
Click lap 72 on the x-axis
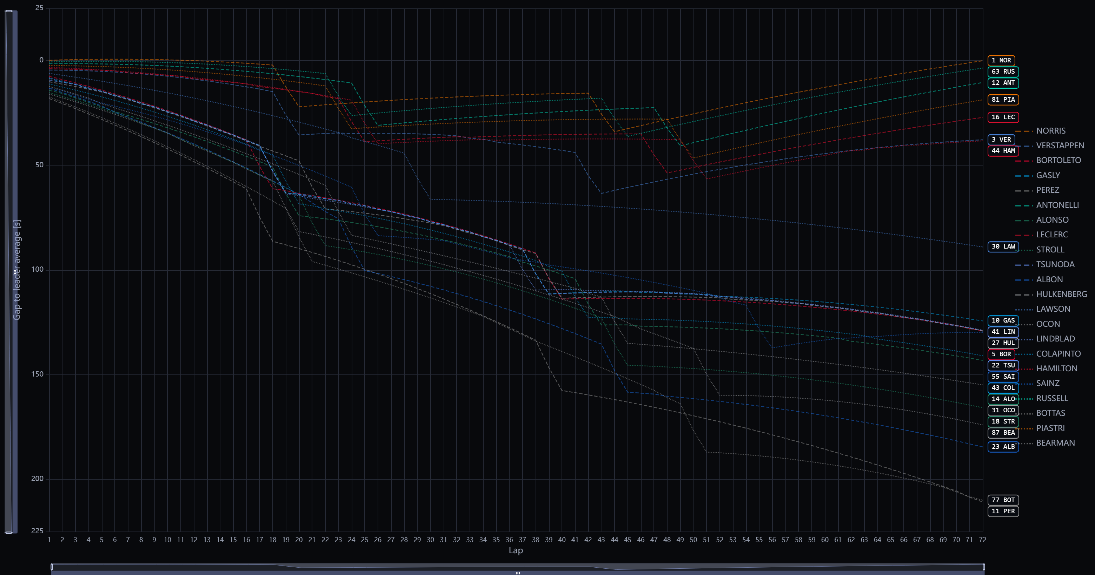[x=982, y=540]
